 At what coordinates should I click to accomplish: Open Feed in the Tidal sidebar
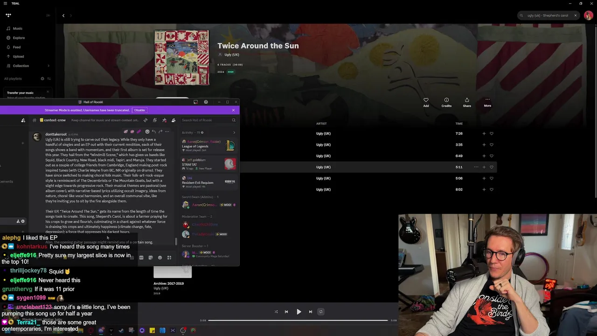[14, 47]
